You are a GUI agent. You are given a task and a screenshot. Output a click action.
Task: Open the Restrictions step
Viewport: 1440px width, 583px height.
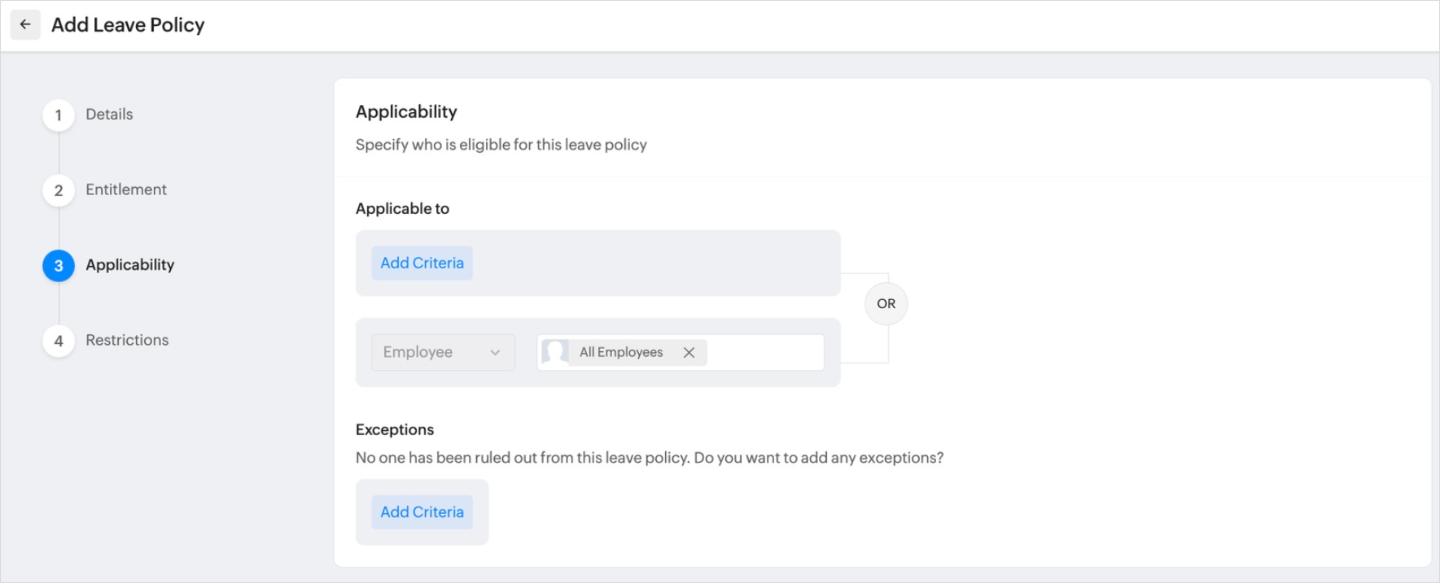tap(127, 340)
